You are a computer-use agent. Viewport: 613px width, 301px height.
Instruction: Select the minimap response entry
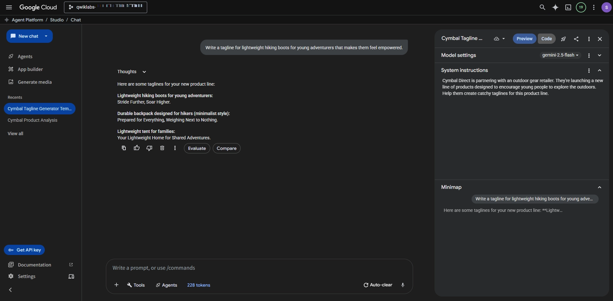(503, 210)
